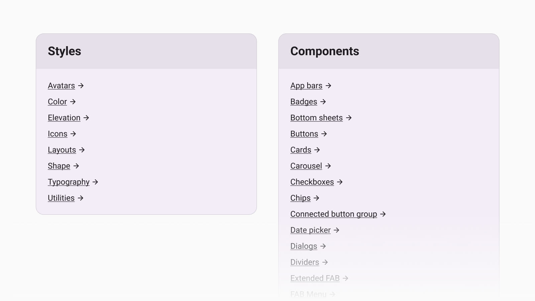Select the Date picker link

click(310, 230)
